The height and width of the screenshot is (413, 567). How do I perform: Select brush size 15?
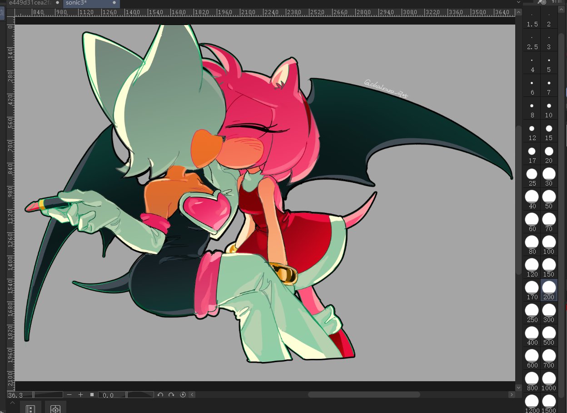(549, 131)
